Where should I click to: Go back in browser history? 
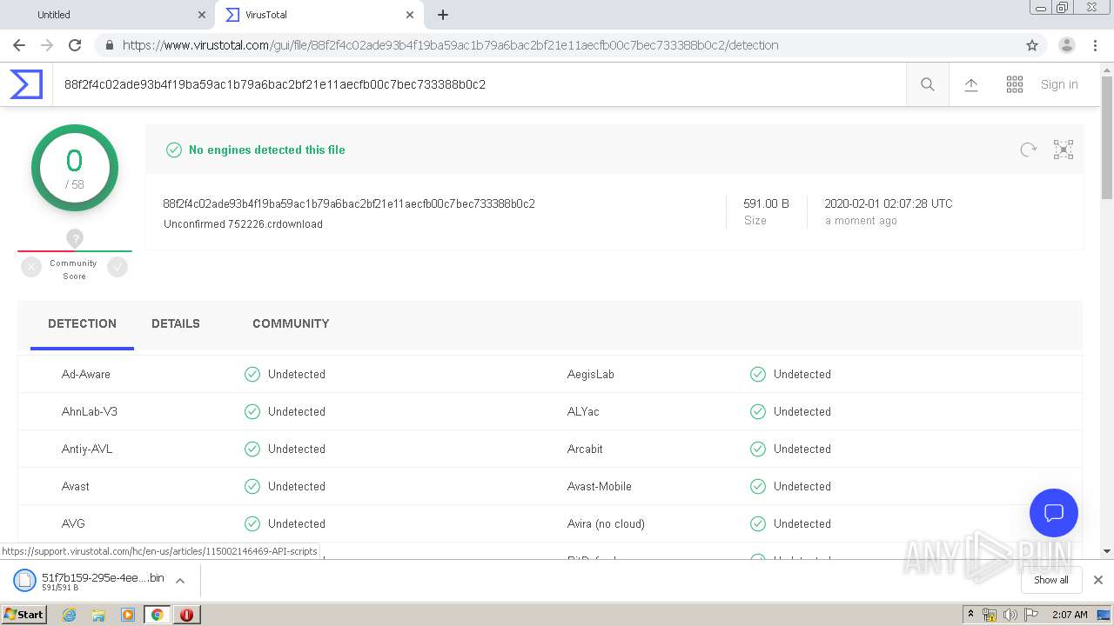pos(19,45)
